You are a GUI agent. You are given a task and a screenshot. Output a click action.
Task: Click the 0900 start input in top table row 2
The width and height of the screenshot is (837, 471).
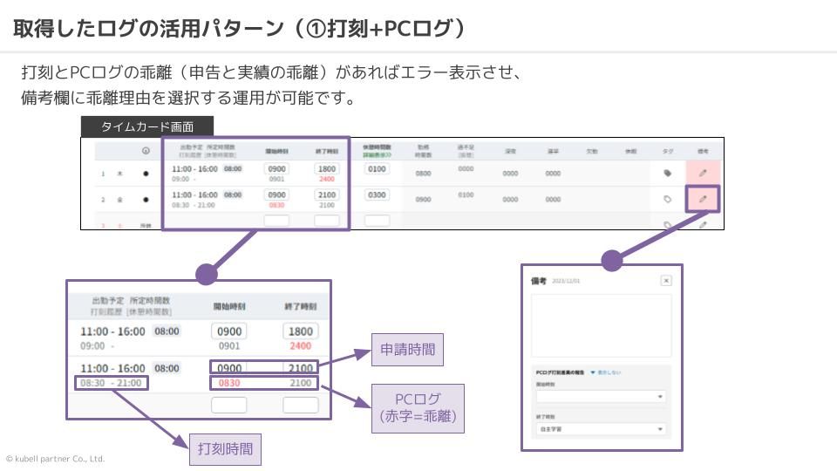point(276,195)
